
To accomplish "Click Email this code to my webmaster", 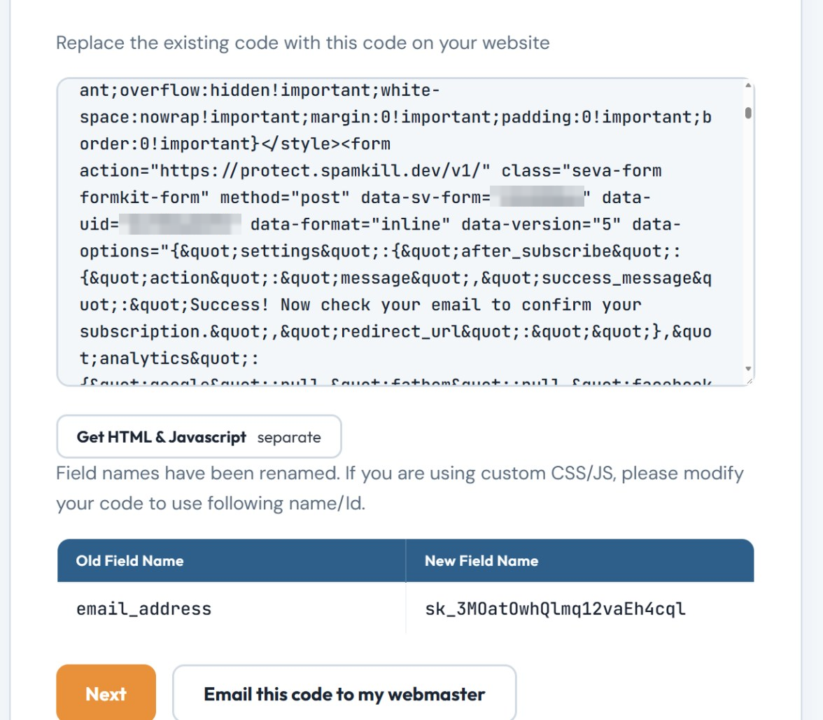I will tap(344, 694).
